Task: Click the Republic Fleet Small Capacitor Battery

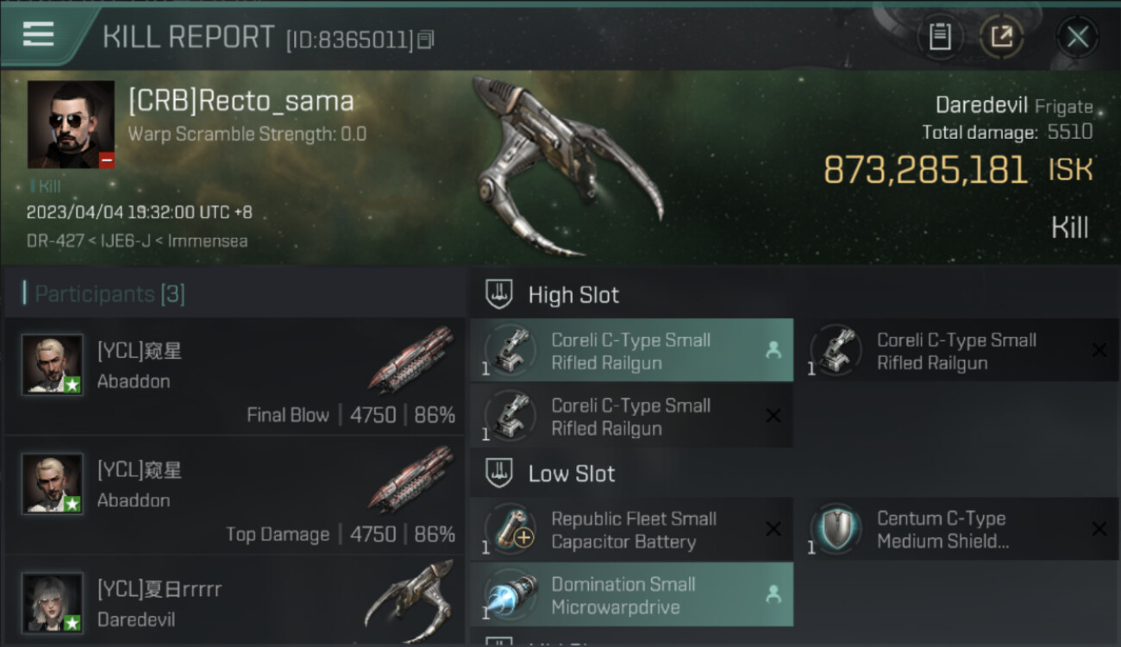Action: (631, 530)
